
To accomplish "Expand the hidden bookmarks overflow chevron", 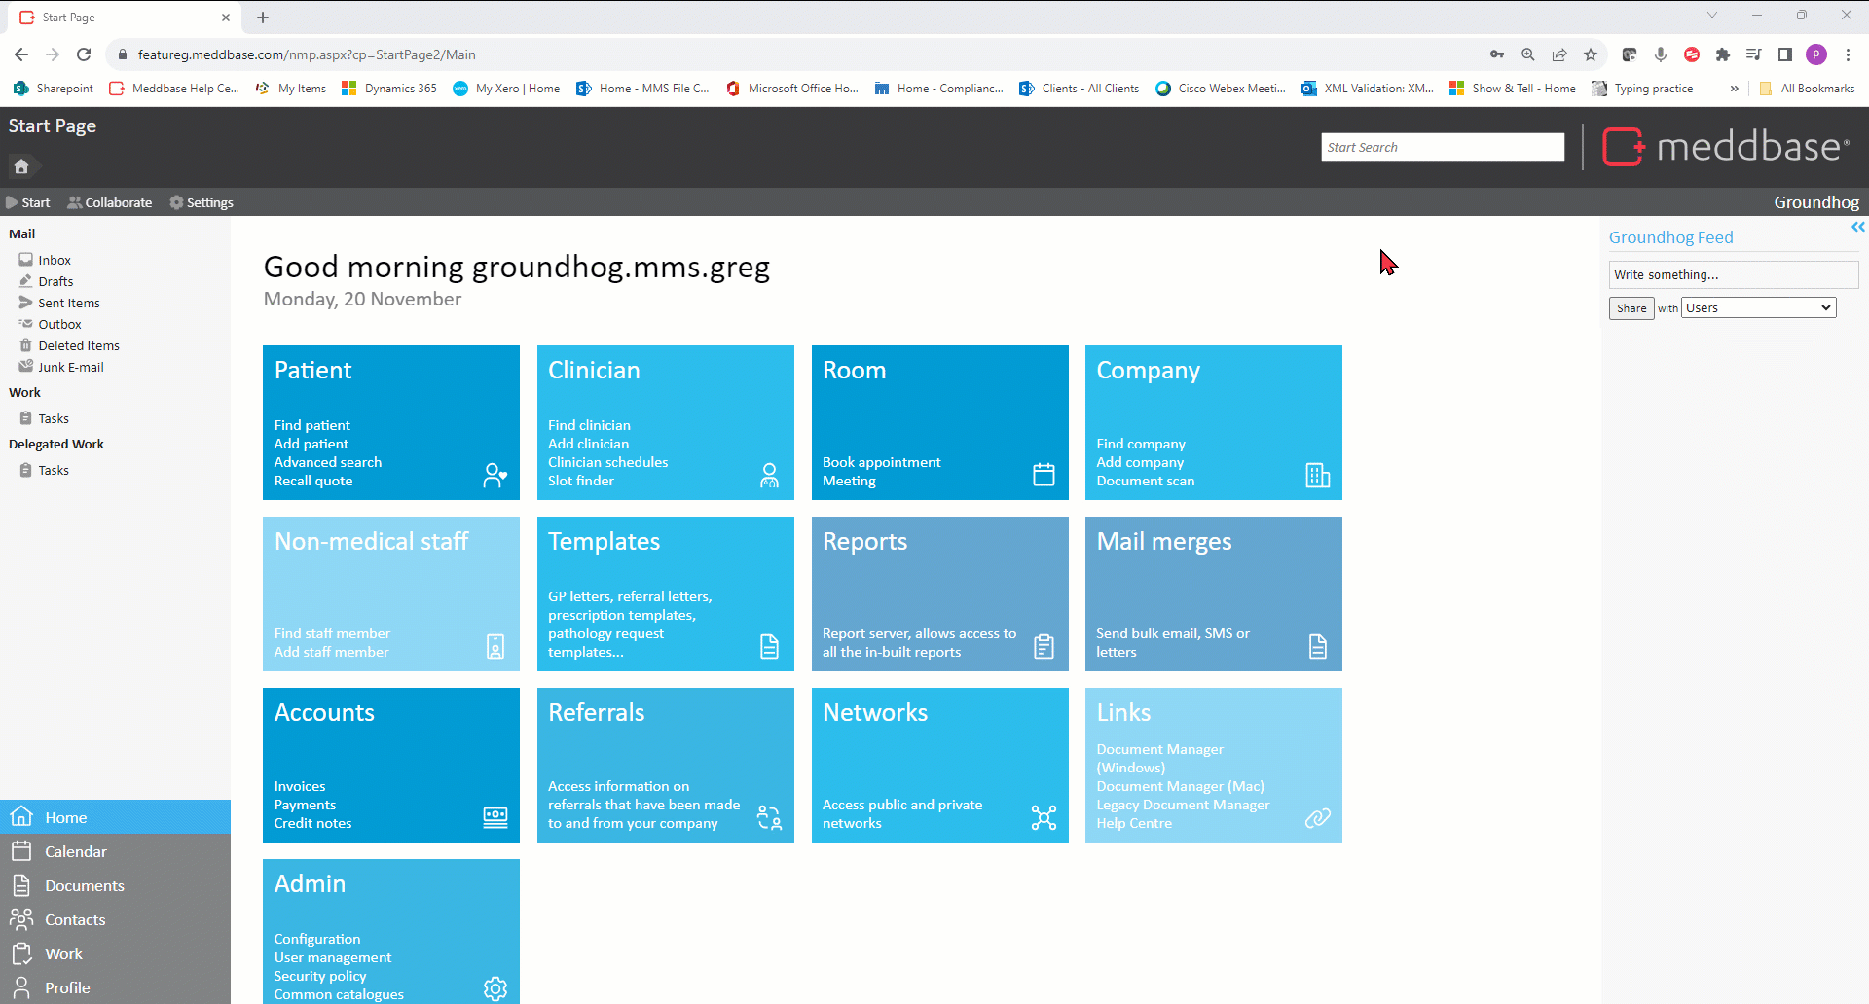I will click(1734, 89).
